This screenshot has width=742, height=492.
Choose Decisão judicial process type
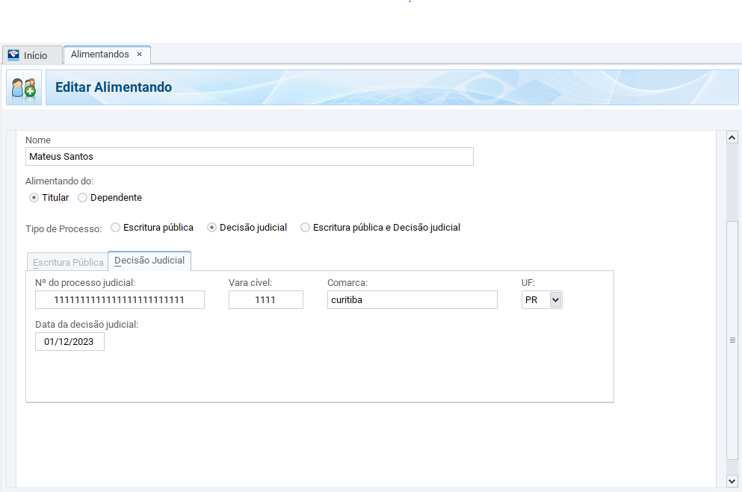click(x=212, y=228)
